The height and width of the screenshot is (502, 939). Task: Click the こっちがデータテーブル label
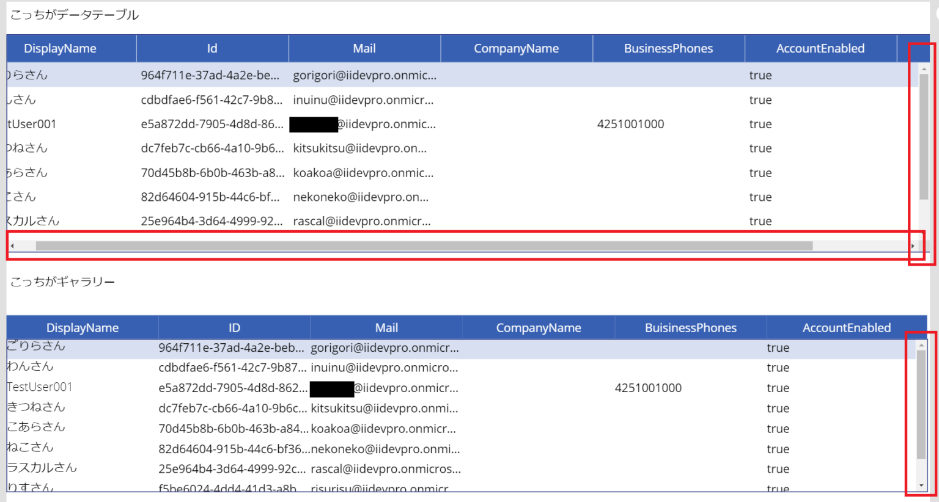[x=75, y=15]
